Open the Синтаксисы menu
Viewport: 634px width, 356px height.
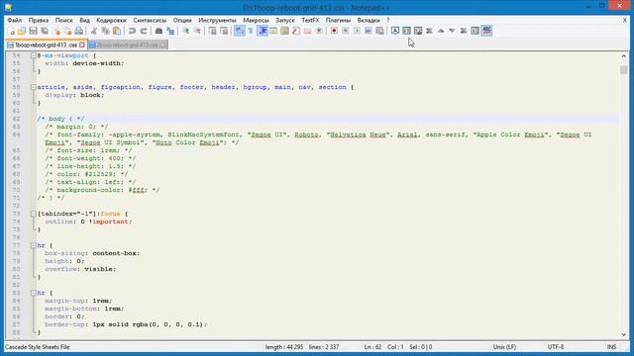tap(150, 20)
